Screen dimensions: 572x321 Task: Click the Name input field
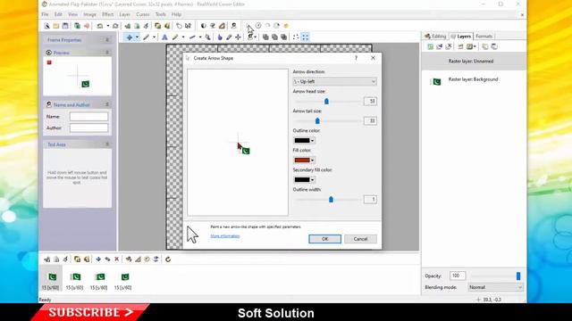point(88,117)
